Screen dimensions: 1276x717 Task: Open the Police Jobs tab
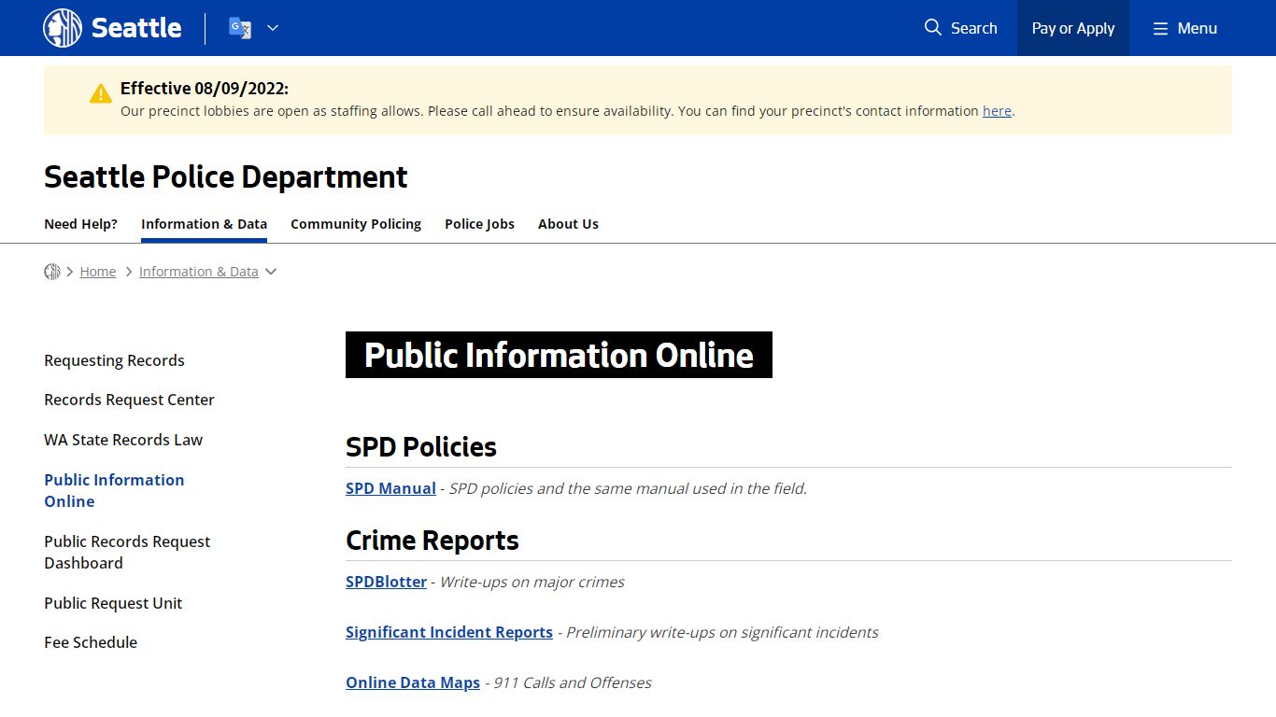pyautogui.click(x=479, y=224)
